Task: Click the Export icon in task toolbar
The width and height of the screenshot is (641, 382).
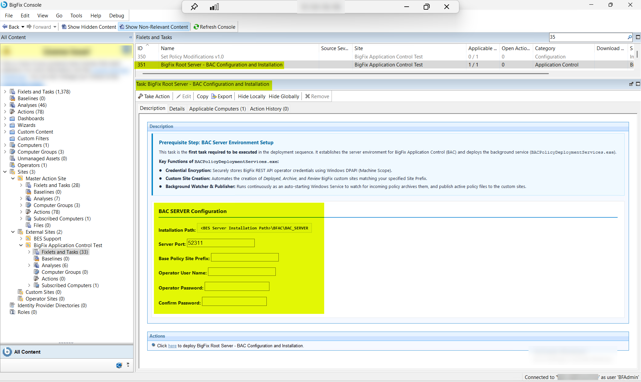Action: pyautogui.click(x=214, y=96)
